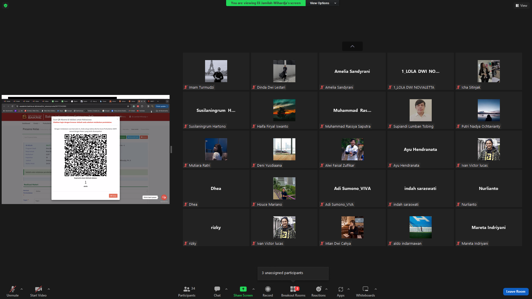Expand reactions options arrow next to Reactions
532x299 pixels.
point(326,289)
